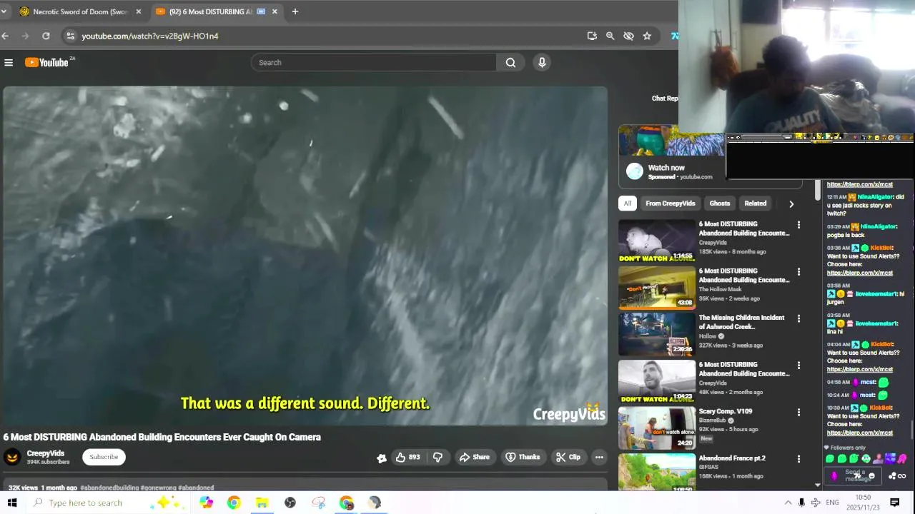Start voice search with the microphone

(542, 63)
